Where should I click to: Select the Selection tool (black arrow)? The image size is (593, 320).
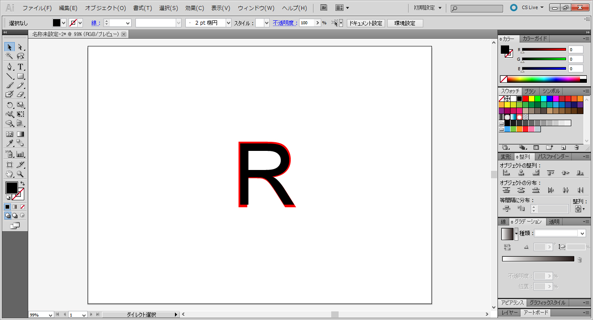coord(9,47)
